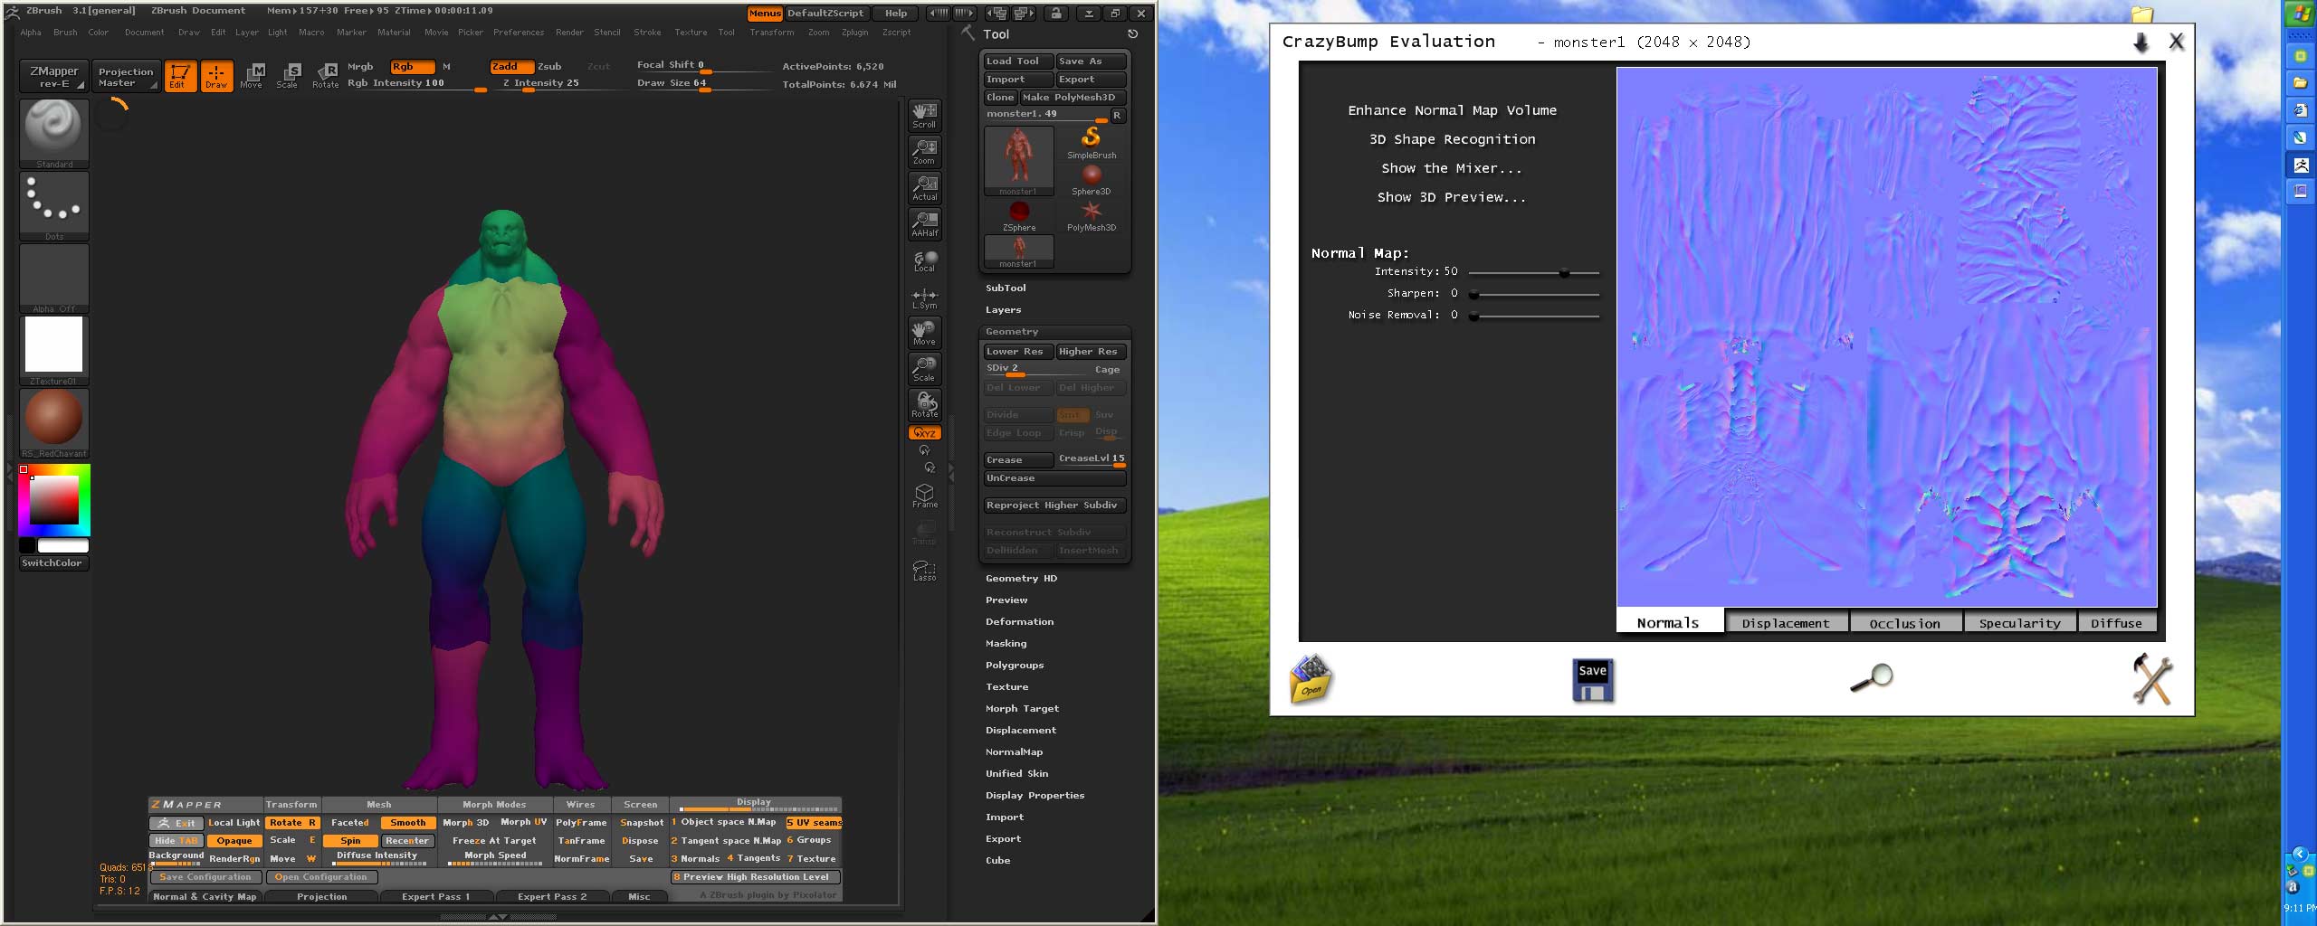Toggle the Zadd mode button

click(x=511, y=67)
